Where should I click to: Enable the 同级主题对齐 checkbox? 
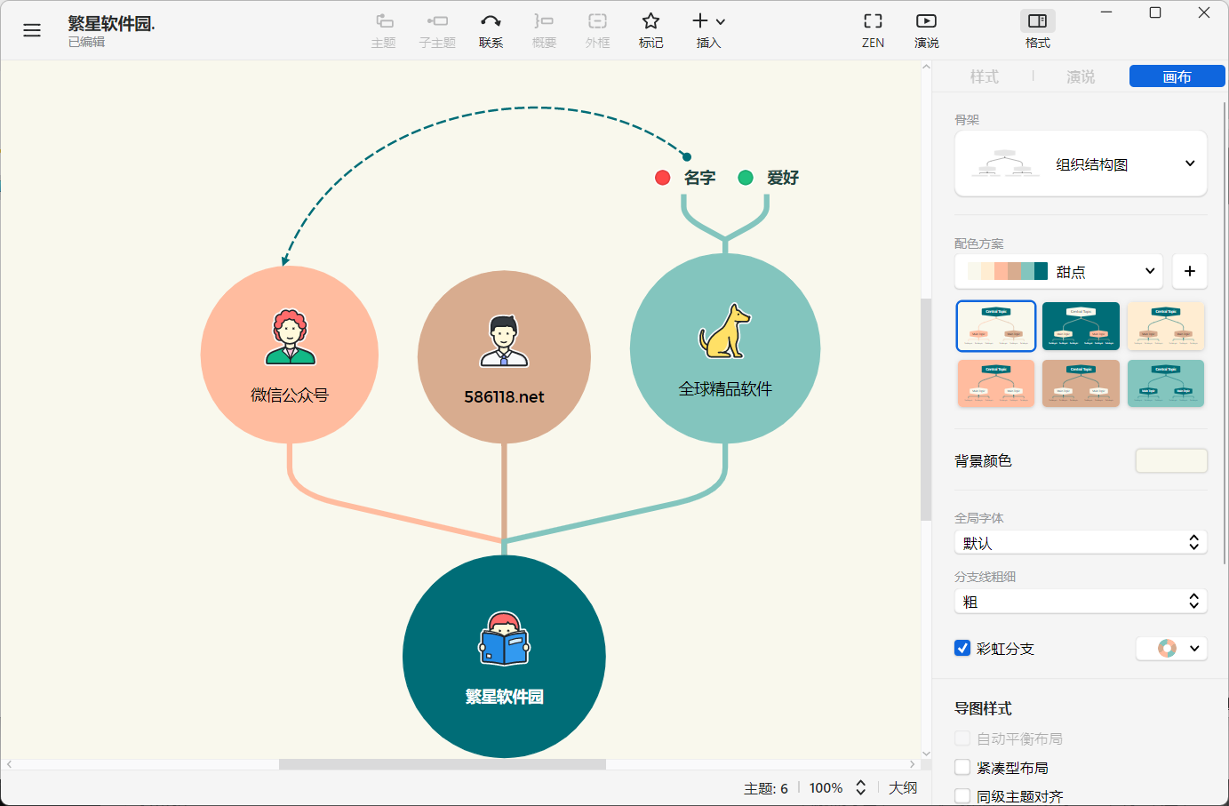click(x=962, y=796)
